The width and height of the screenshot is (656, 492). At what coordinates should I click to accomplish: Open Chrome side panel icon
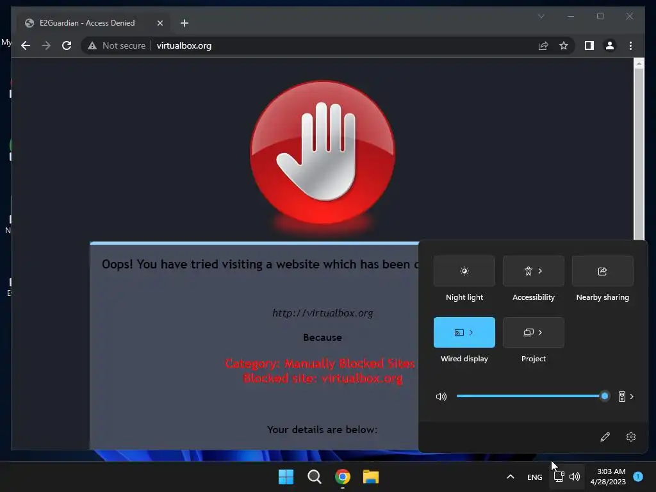click(589, 45)
